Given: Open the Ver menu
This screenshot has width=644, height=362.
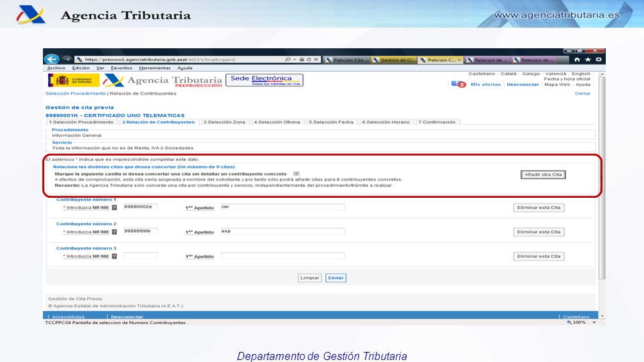Looking at the screenshot, I should click(x=100, y=68).
